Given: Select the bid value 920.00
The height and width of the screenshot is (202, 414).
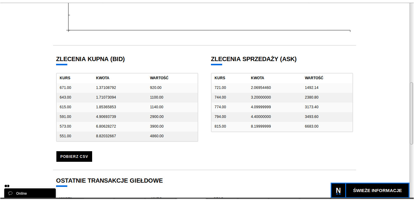Looking at the screenshot, I should coord(156,88).
